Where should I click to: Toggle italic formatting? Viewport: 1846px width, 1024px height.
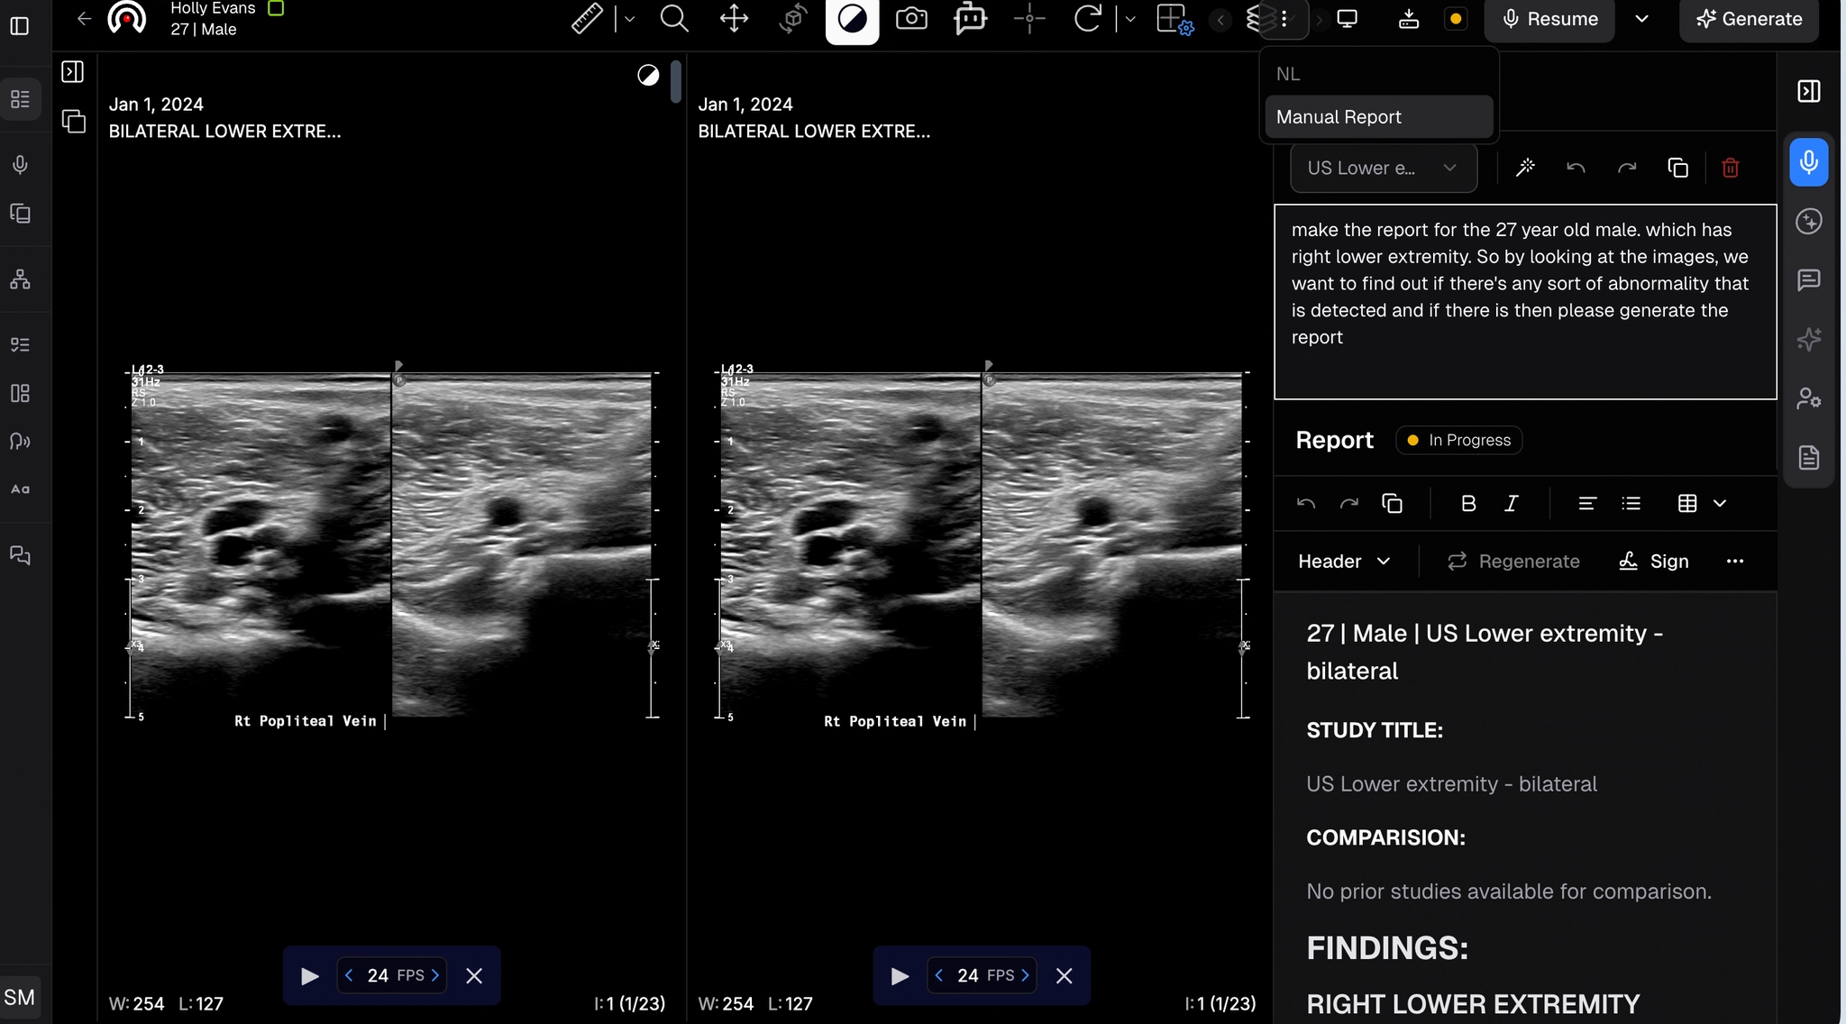[x=1512, y=503]
